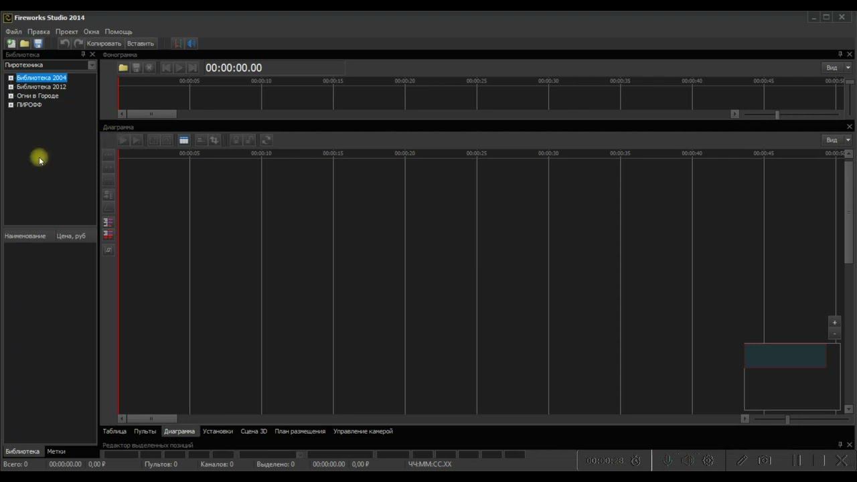The height and width of the screenshot is (482, 857).
Task: Open the Помощь menu
Action: coord(119,31)
